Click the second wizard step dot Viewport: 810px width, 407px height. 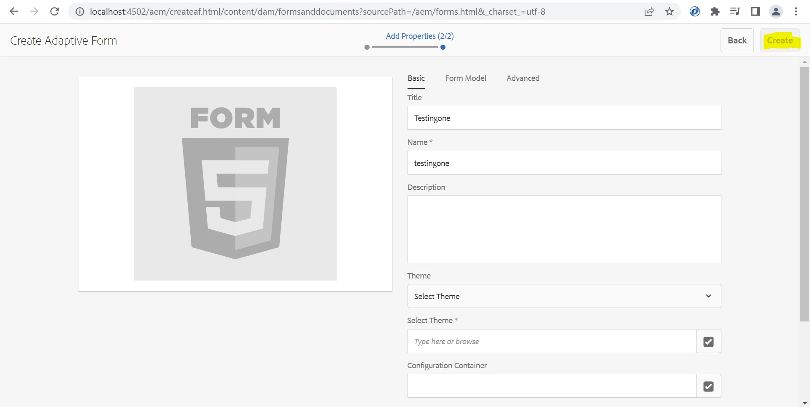(443, 47)
